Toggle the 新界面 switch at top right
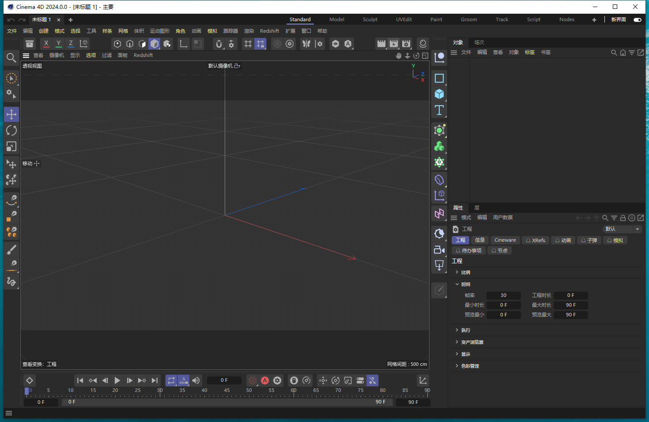 click(x=637, y=20)
